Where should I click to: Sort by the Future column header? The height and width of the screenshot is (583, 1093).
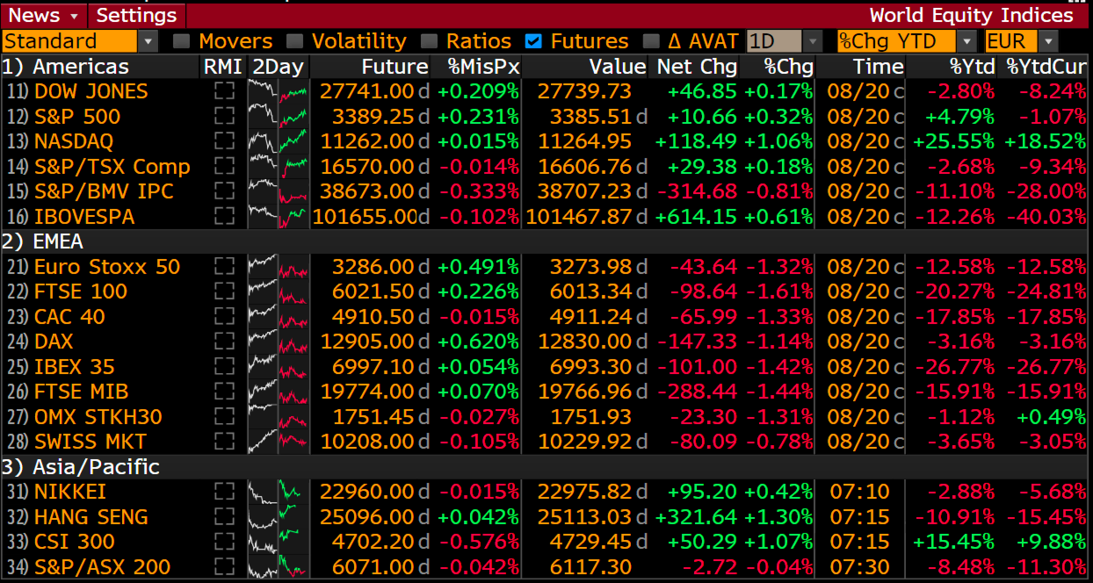click(394, 67)
